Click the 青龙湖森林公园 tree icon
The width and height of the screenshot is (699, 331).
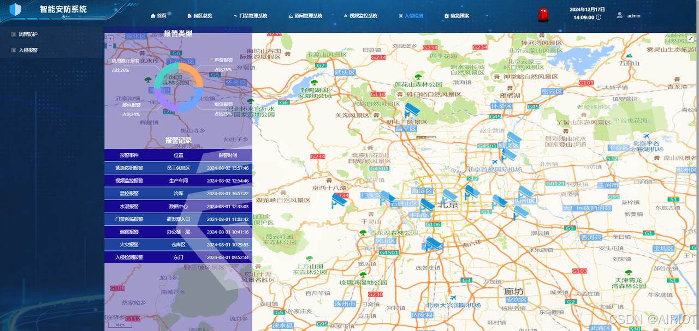(x=363, y=233)
